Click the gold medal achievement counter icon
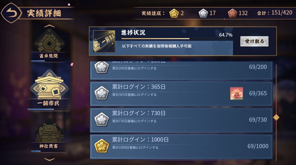The image size is (296, 165). [x=174, y=13]
